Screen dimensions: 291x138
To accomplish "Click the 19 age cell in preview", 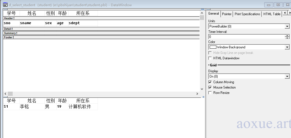I will coord(62,107).
